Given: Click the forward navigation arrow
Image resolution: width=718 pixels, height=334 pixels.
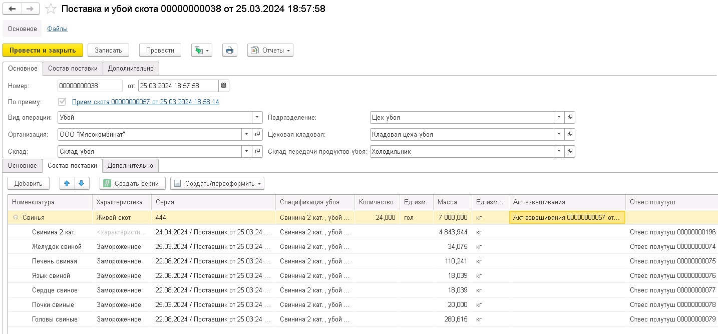Looking at the screenshot, I should coord(30,9).
